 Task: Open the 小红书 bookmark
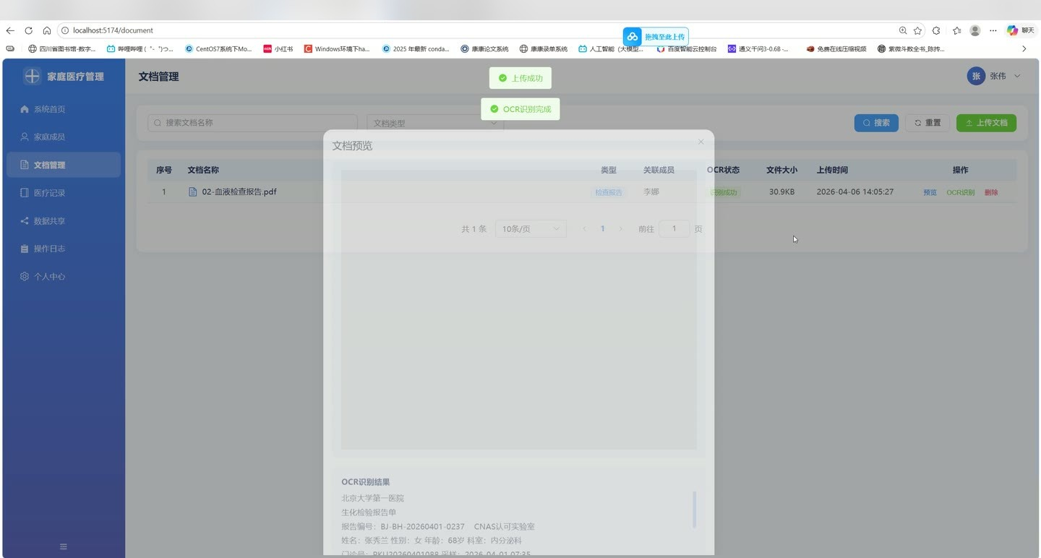tap(278, 49)
